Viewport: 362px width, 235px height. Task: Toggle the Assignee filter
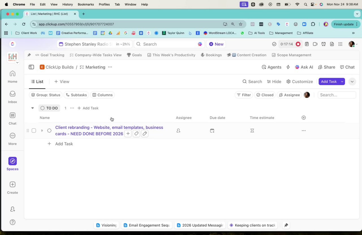pos(289,95)
